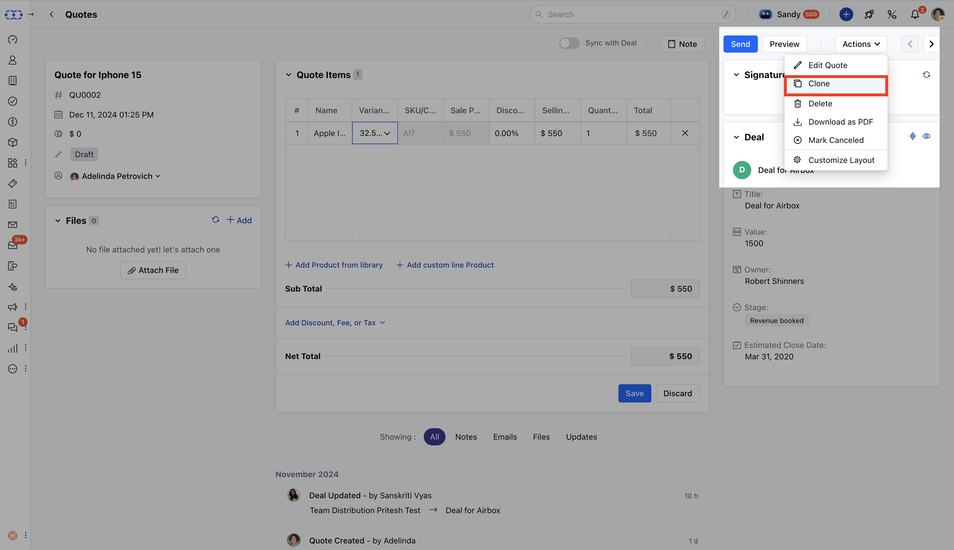
Task: Select Customize Layout menu item
Action: point(835,160)
